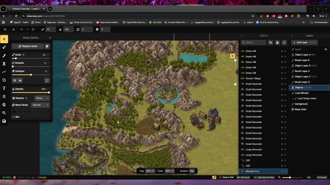Click the Copy Ctrl + C shortcut
Viewport: 330px width, 185px height.
[x=147, y=171]
